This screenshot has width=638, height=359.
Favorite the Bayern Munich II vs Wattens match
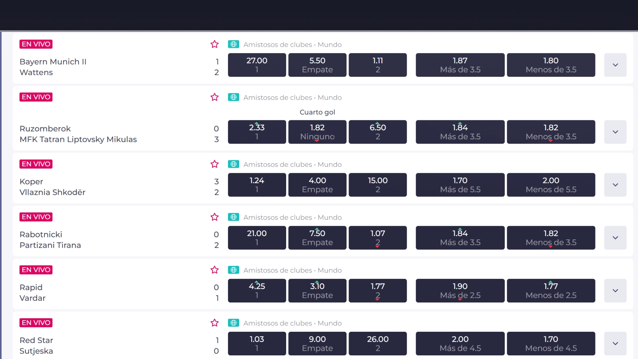[x=215, y=44]
